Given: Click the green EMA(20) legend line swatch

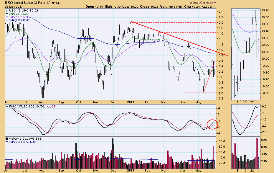Looking at the screenshot, I should pyautogui.click(x=7, y=14).
